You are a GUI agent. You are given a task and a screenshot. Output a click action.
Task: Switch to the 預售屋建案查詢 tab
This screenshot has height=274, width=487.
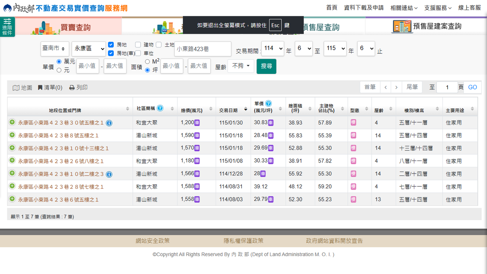click(x=426, y=26)
